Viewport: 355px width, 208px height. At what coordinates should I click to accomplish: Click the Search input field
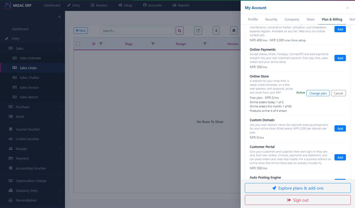(137, 31)
